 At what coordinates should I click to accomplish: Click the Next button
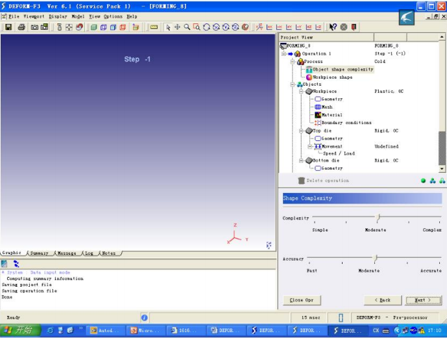point(423,300)
